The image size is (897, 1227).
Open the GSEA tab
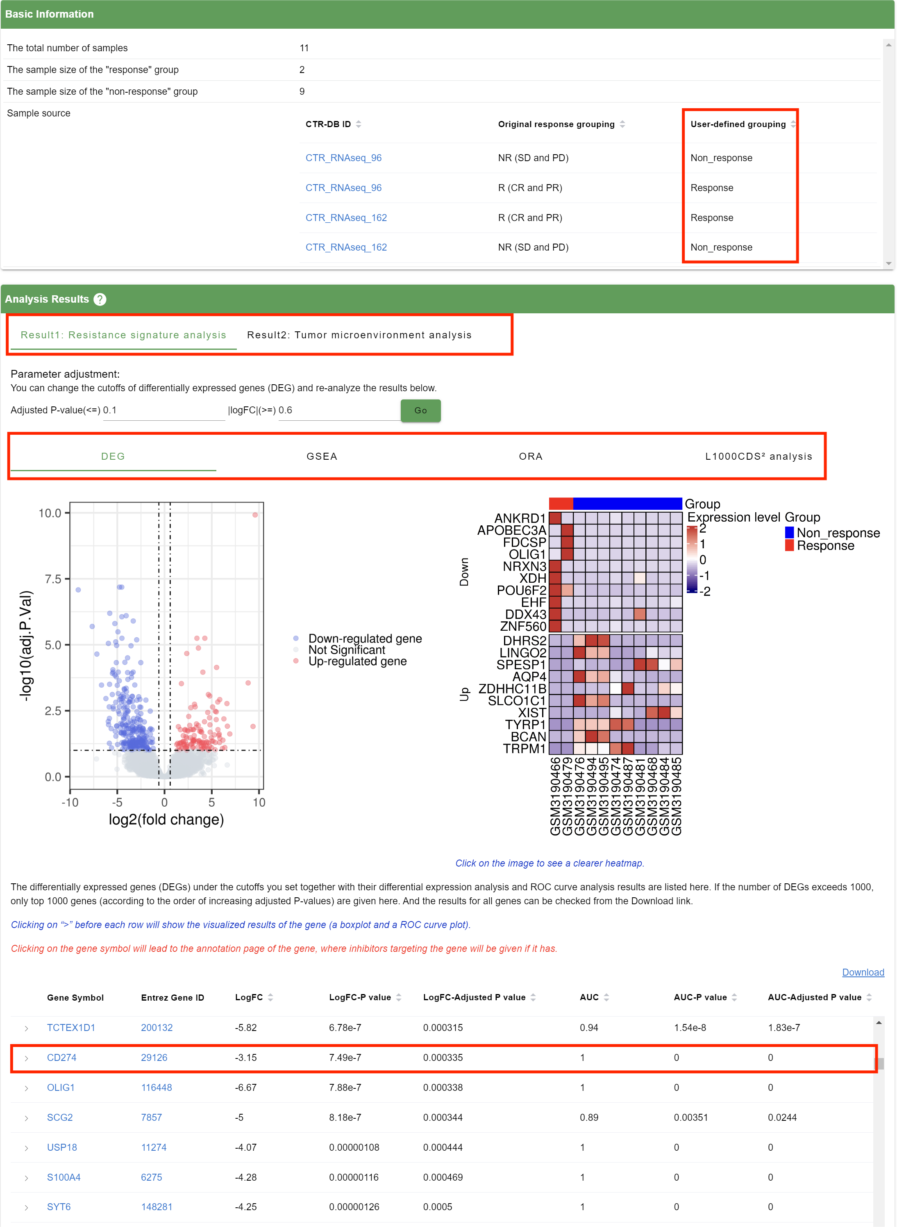click(x=322, y=456)
